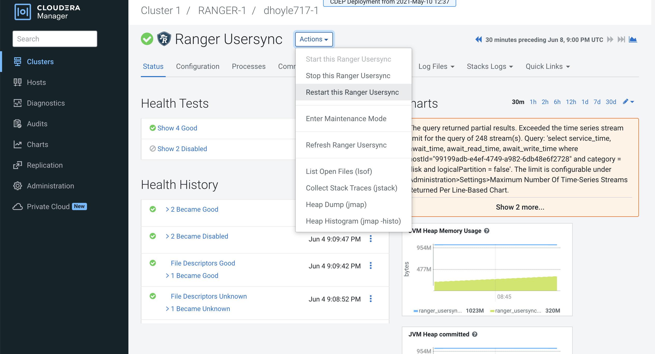The image size is (655, 354).
Task: Select Restart this Ranger Usersync menu item
Action: pyautogui.click(x=352, y=92)
